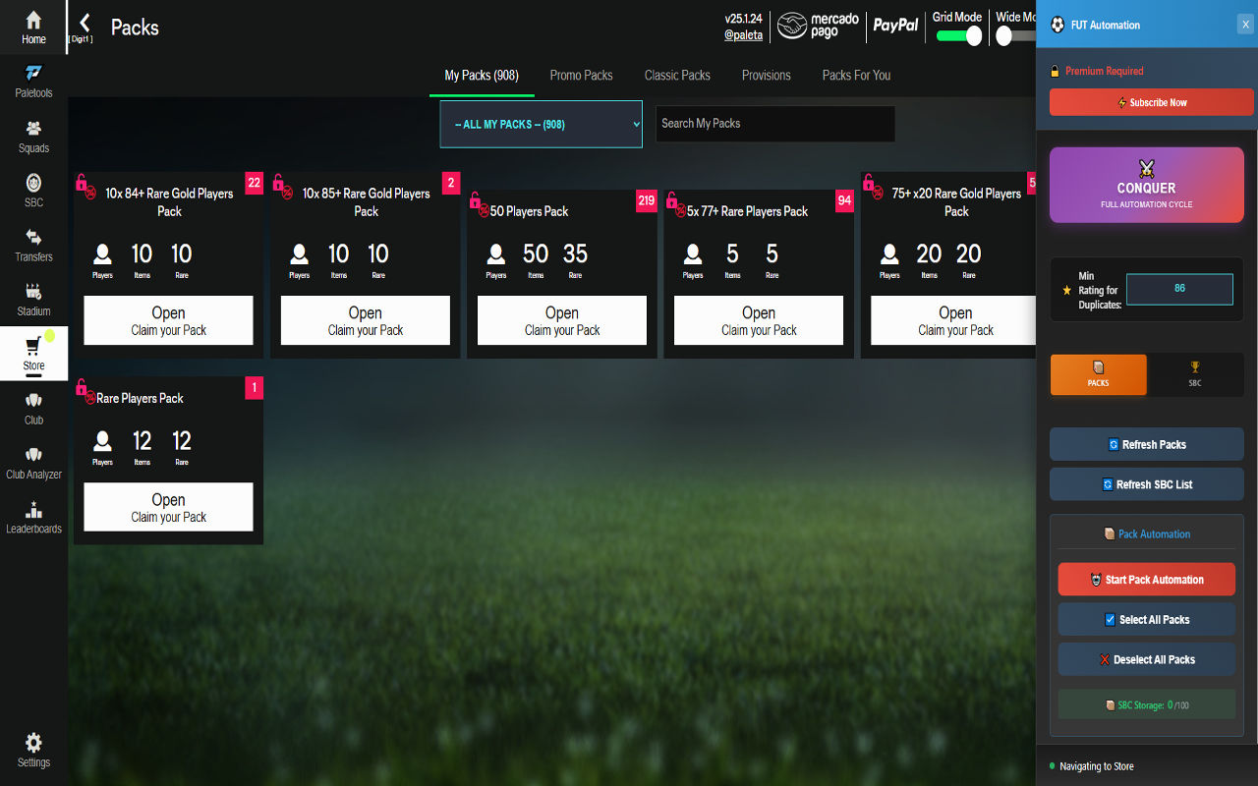Select the PayPal payment icon
1258x786 pixels.
895,27
